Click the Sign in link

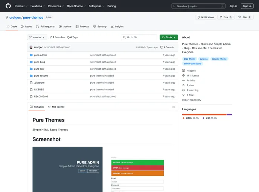click(233, 6)
